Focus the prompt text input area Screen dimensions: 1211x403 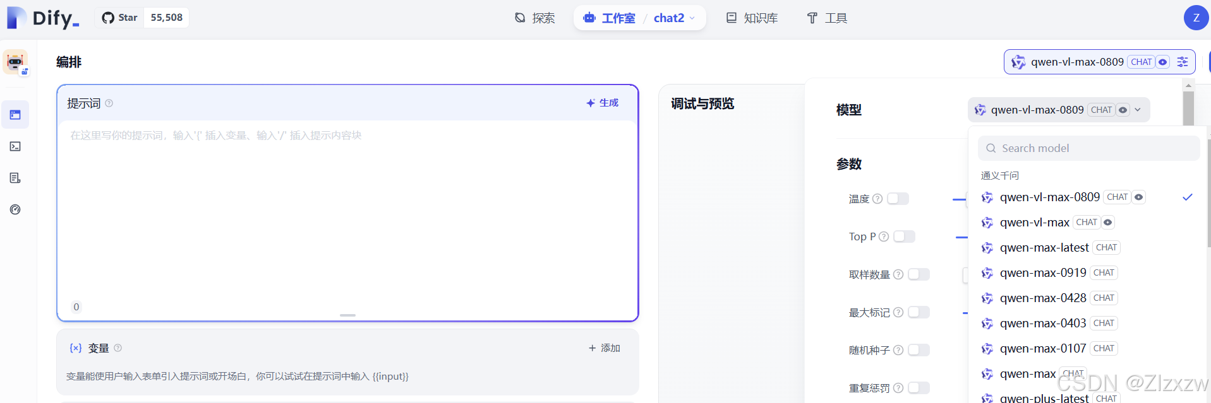tap(347, 214)
